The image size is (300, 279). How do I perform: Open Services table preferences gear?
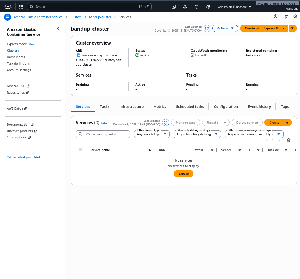[x=289, y=140]
